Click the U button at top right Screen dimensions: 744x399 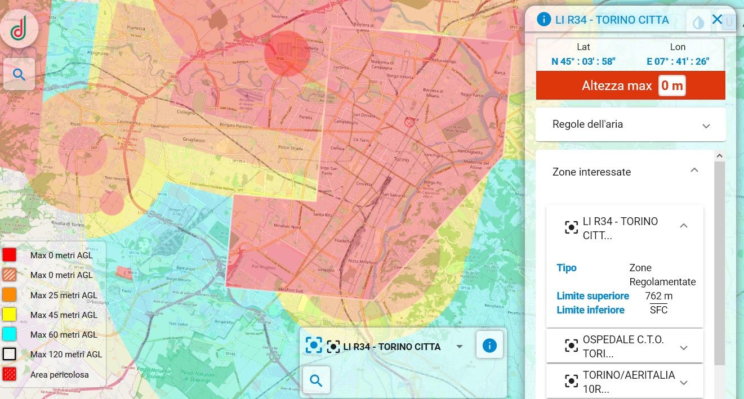[729, 23]
